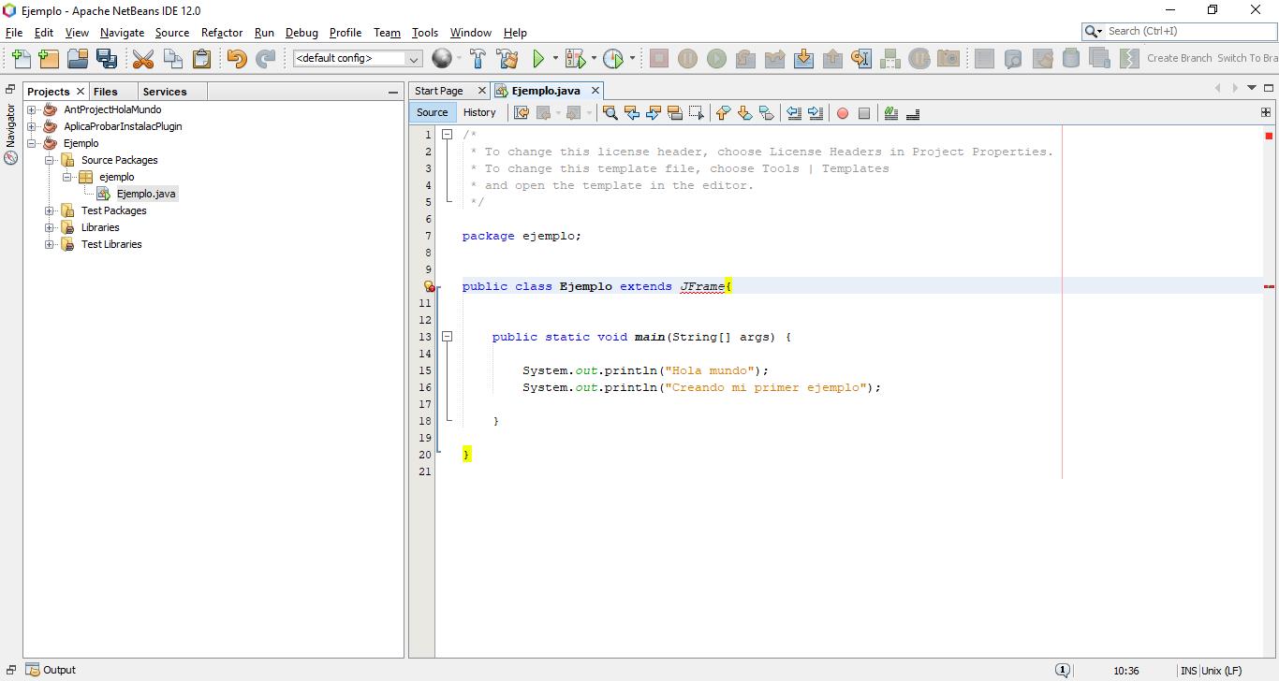This screenshot has height=681, width=1279.
Task: Switch to the Start Page tab
Action: pyautogui.click(x=439, y=91)
